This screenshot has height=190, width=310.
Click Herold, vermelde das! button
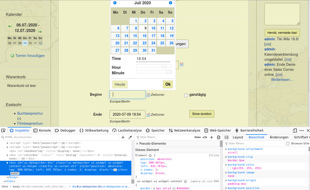click(282, 33)
